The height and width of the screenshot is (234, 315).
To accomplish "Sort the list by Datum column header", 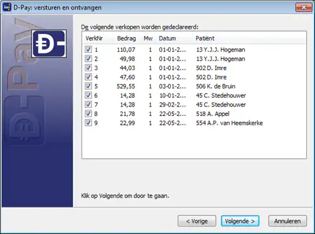I will point(168,38).
